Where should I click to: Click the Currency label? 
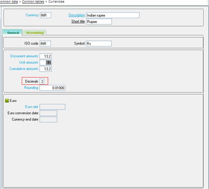click(32, 15)
